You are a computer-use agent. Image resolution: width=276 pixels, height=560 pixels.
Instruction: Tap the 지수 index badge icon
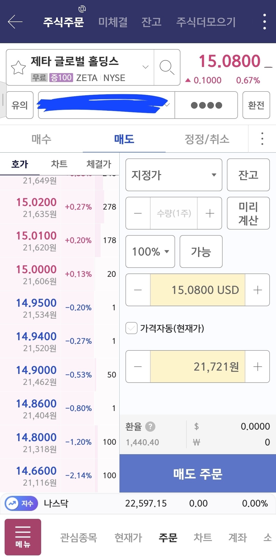pyautogui.click(x=21, y=504)
